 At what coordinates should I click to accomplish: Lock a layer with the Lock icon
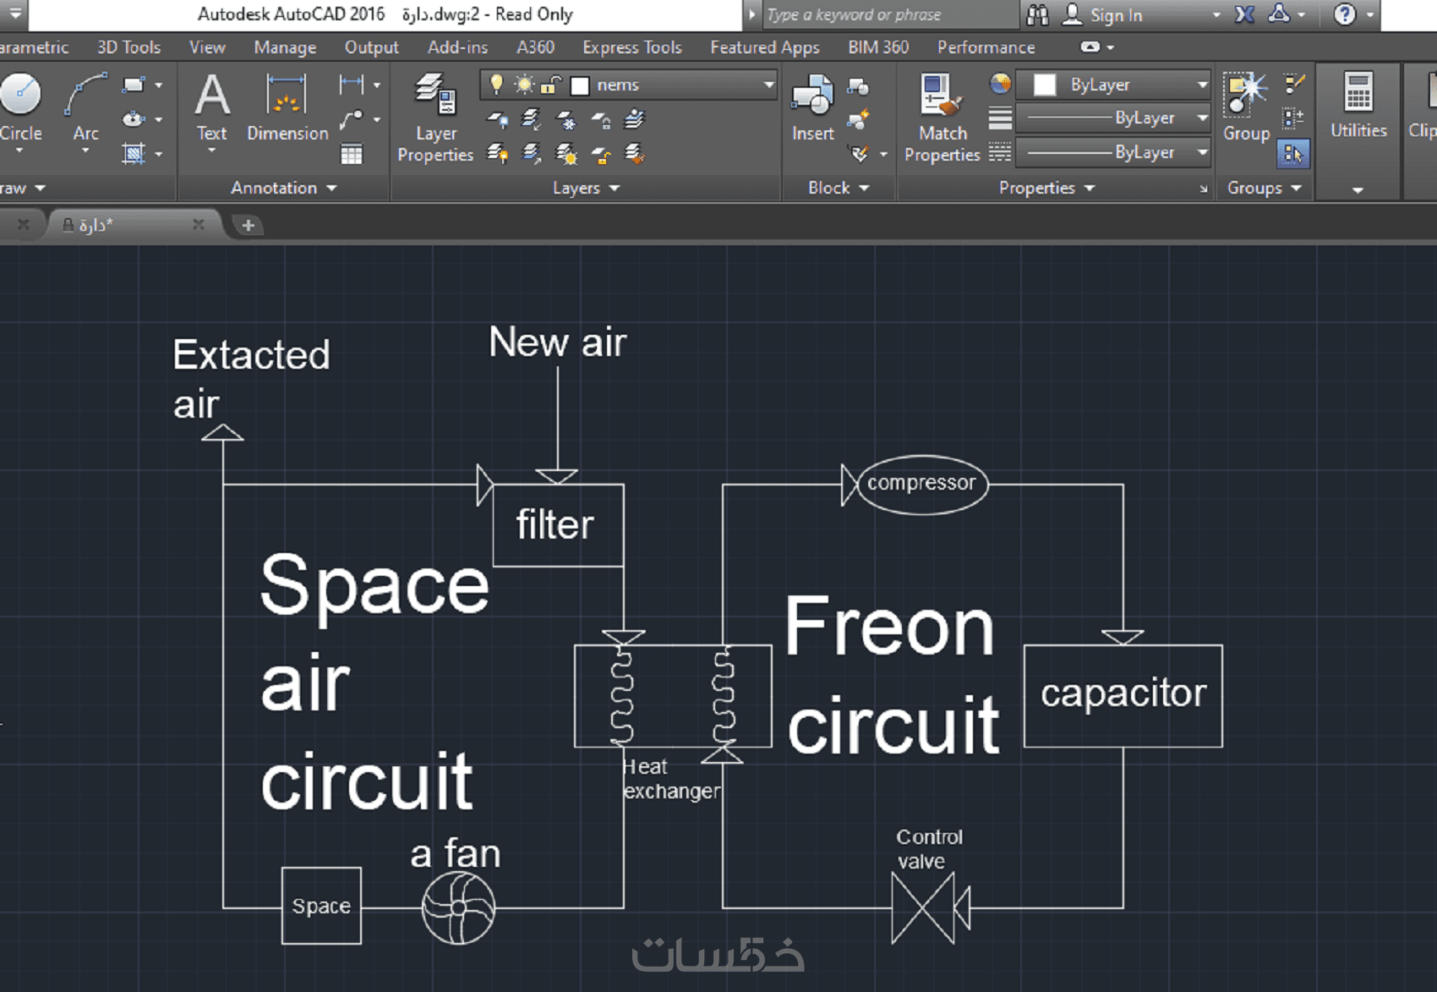click(x=600, y=120)
